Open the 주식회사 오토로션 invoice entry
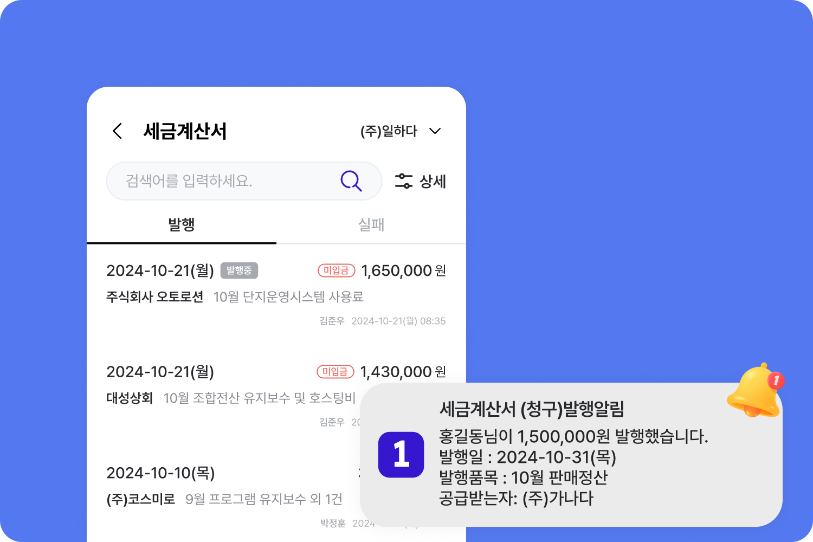 click(276, 295)
